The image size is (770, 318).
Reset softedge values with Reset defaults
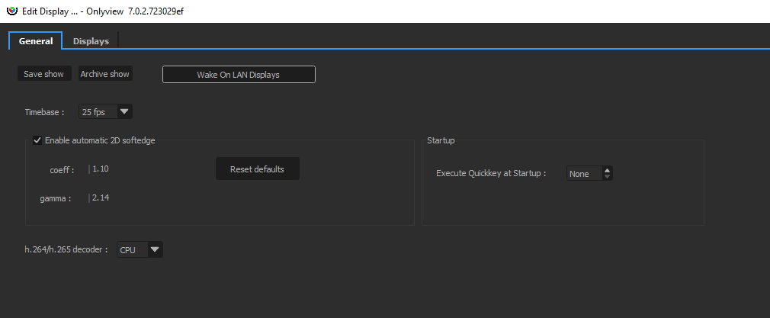point(257,169)
